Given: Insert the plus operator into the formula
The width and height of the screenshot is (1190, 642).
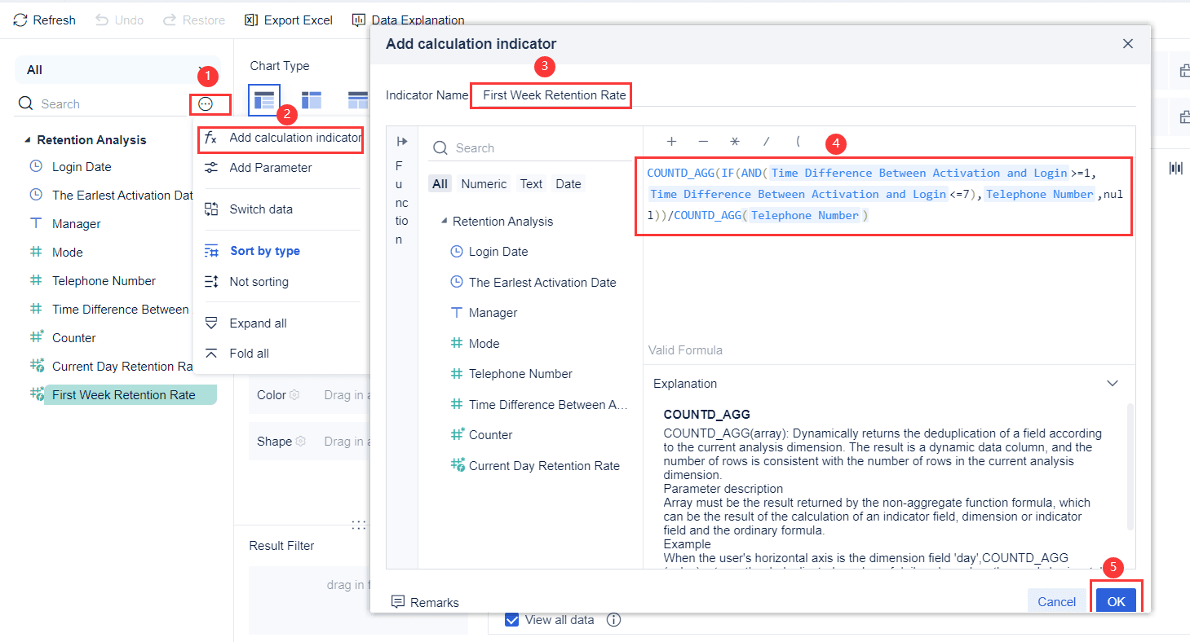Looking at the screenshot, I should (x=670, y=142).
